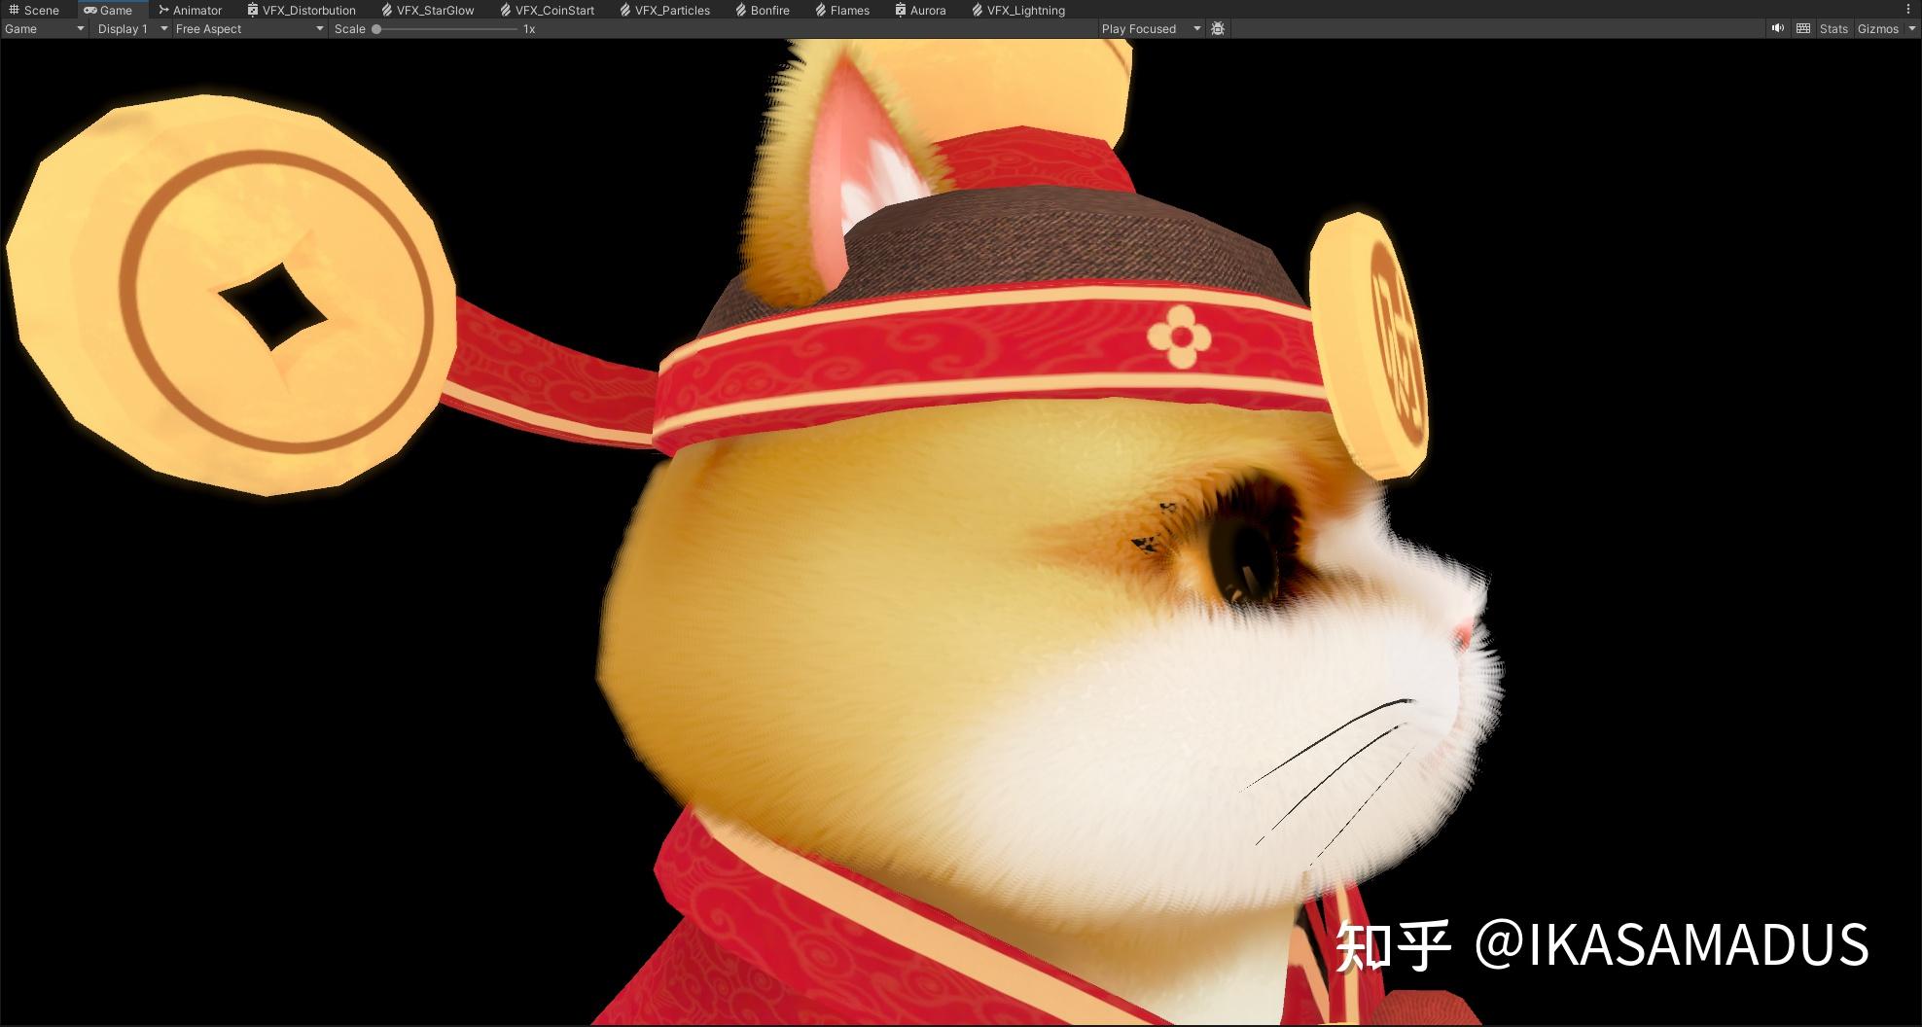
Task: Click the Aurora visual effect icon
Action: [x=902, y=10]
